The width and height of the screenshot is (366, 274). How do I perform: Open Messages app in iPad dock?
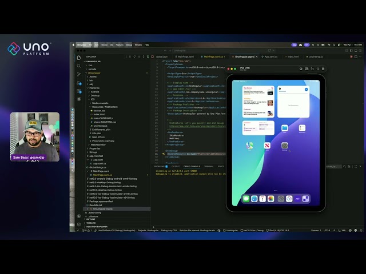[x=246, y=199]
